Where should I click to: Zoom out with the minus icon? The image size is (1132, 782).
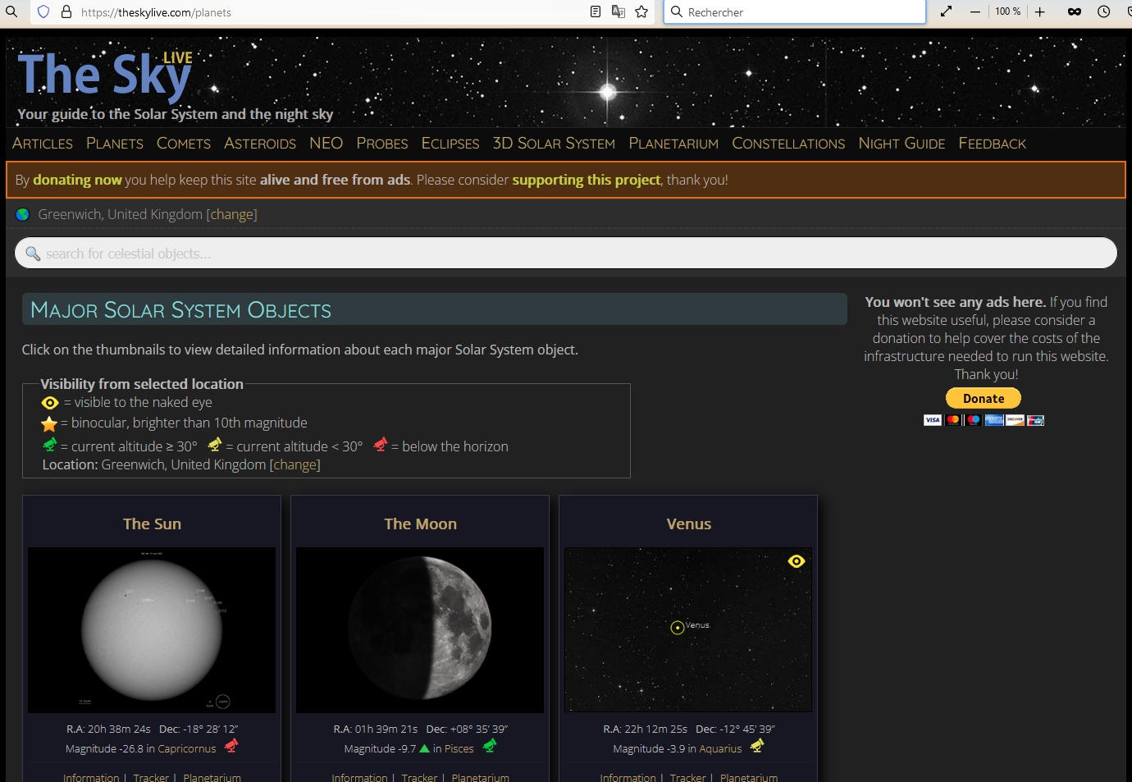tap(975, 11)
